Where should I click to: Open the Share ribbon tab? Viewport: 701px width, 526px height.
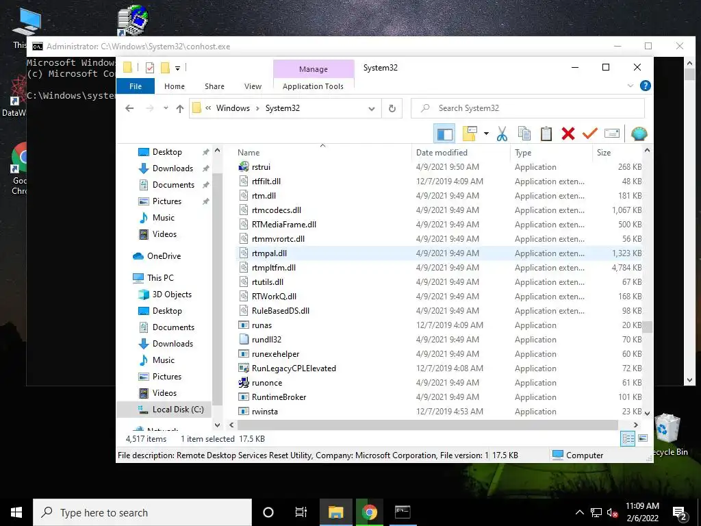[214, 86]
